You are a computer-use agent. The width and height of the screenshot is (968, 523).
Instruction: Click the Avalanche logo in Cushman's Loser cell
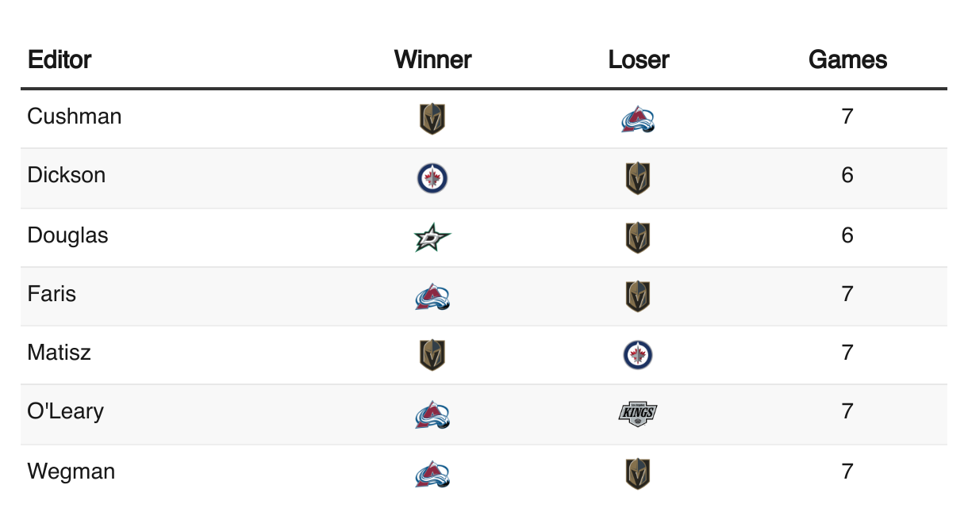coord(639,120)
